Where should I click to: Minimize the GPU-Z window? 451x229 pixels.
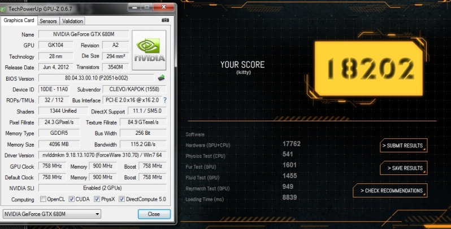135,7
